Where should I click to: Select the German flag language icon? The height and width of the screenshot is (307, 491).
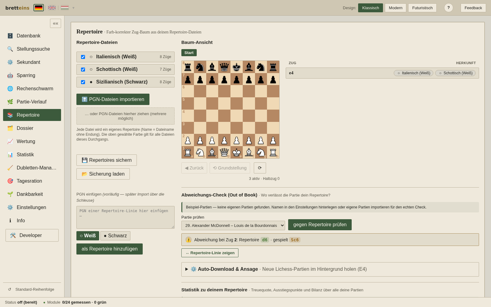click(39, 8)
